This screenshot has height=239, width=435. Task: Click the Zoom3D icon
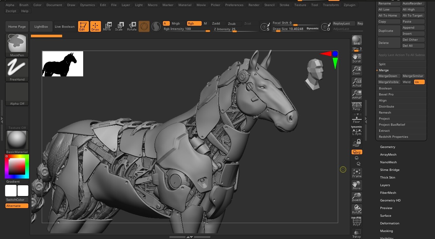(x=357, y=197)
